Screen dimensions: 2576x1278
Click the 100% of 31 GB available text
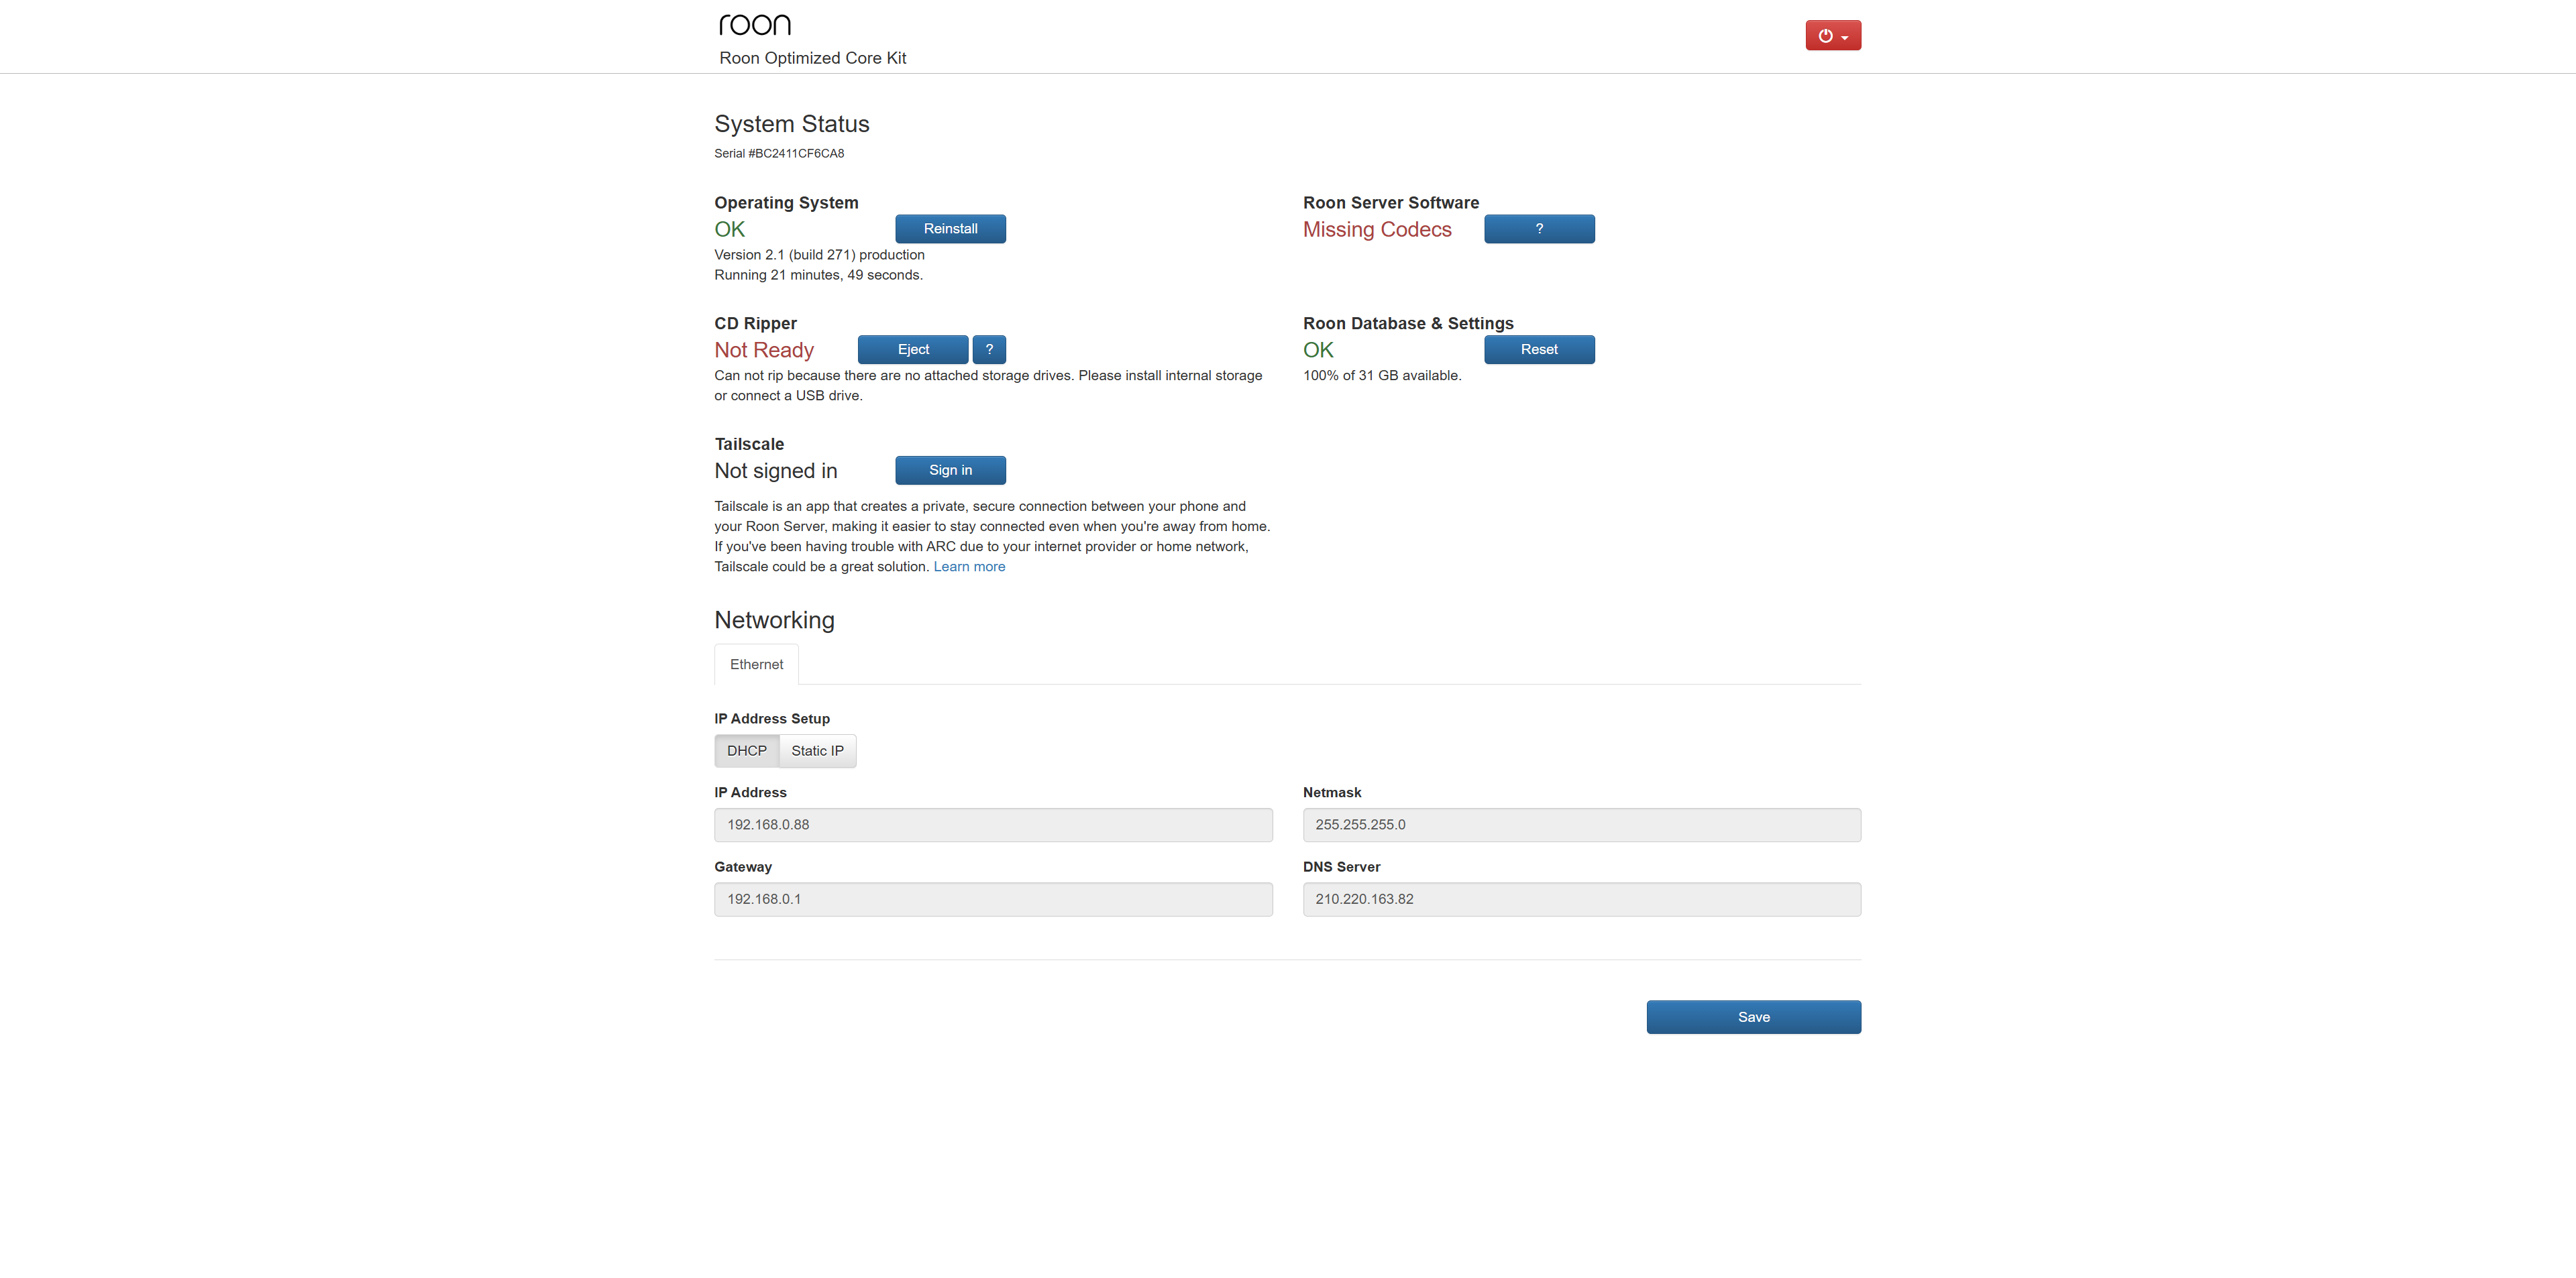pos(1381,375)
